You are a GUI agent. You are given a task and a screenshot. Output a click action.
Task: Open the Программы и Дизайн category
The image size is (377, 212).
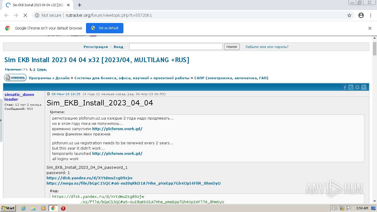[49, 78]
